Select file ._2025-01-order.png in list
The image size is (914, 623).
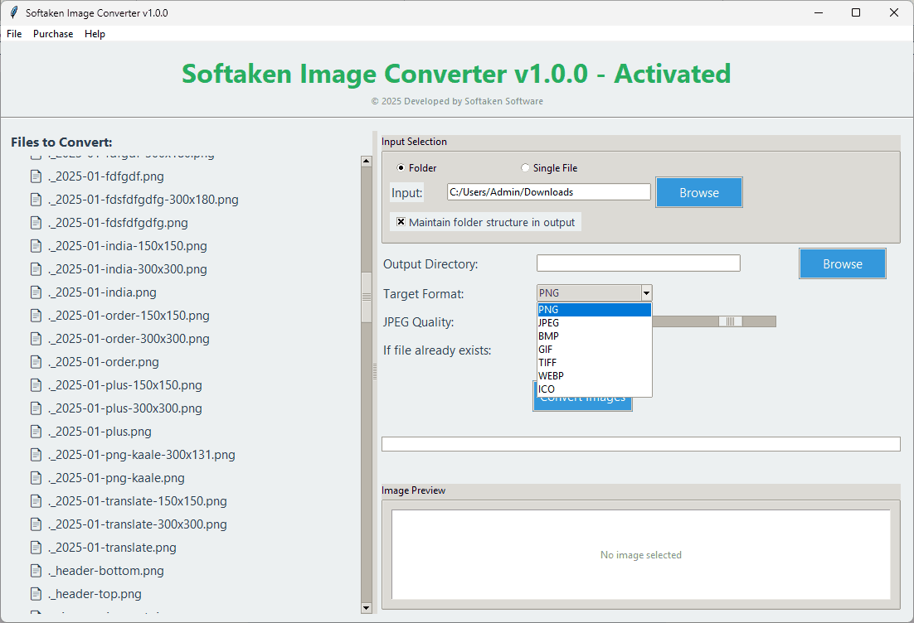pos(104,362)
